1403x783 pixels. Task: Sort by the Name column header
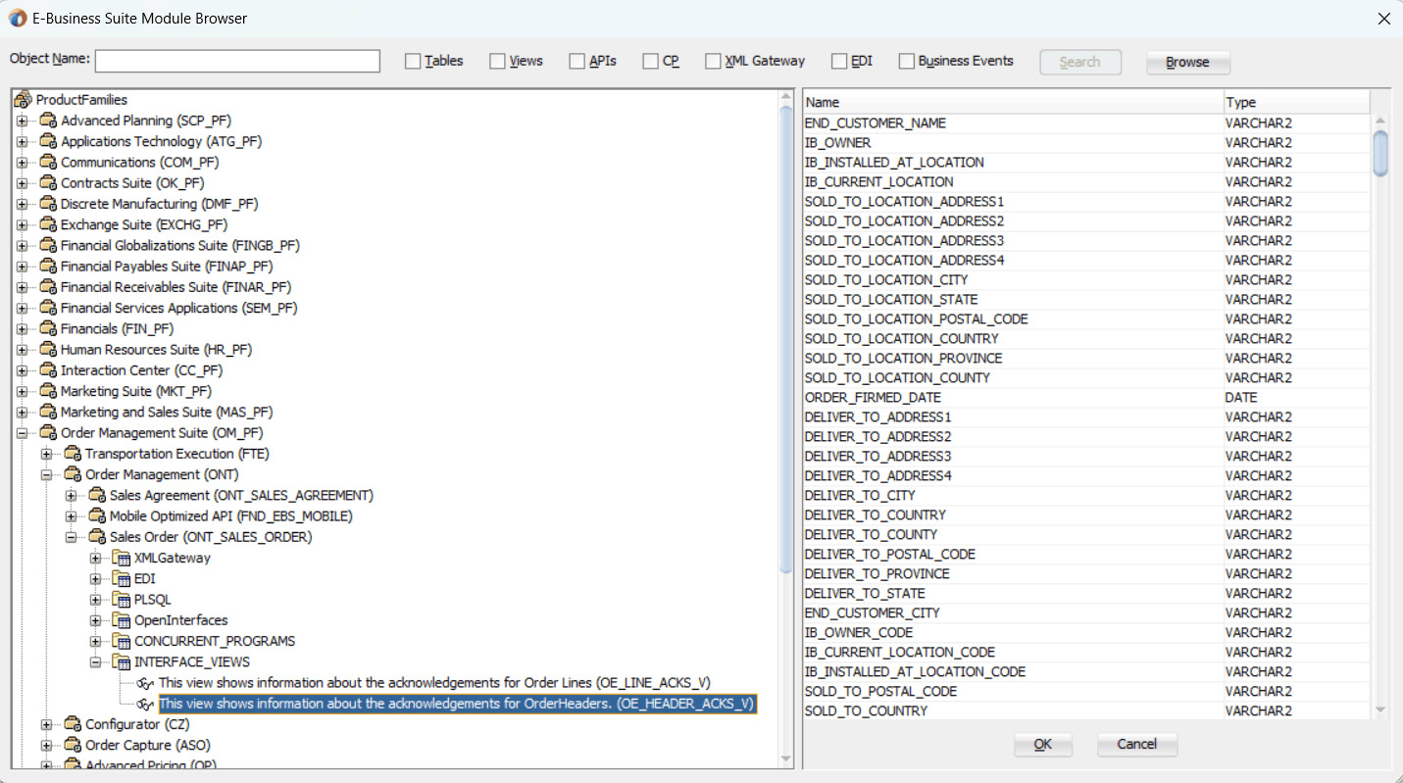(x=1013, y=102)
